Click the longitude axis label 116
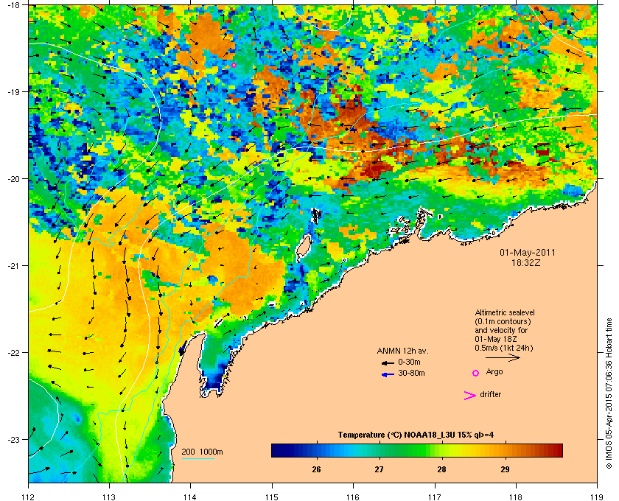The height and width of the screenshot is (501, 619). tap(353, 497)
